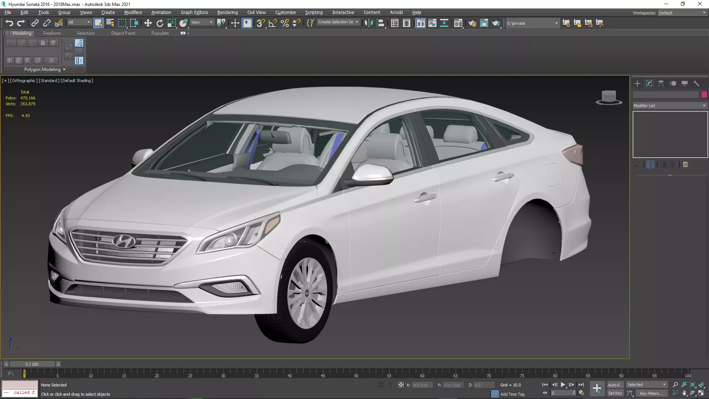Toggle Spinner Snap
This screenshot has width=709, height=399.
tap(296, 23)
